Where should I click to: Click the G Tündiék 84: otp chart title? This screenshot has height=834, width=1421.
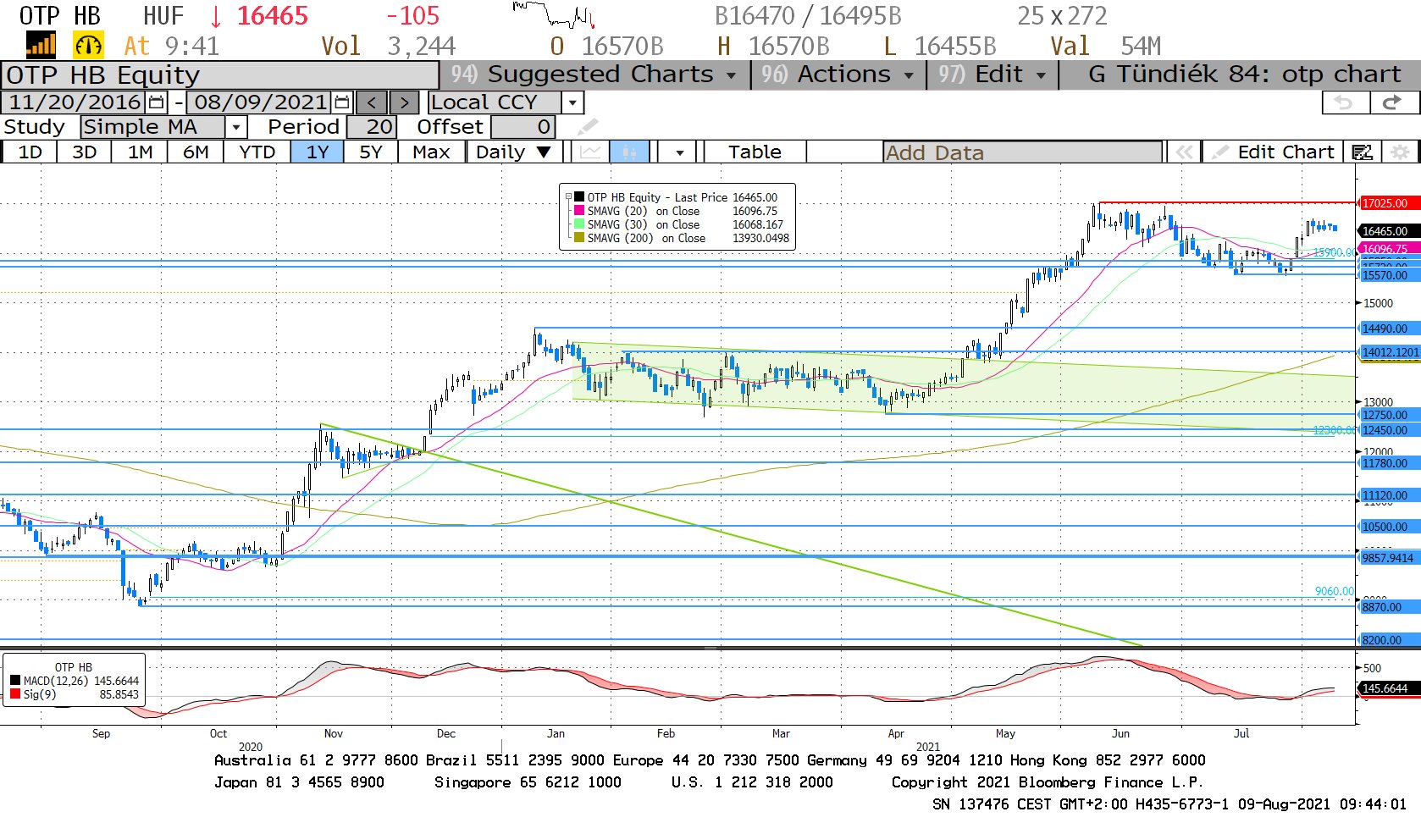tap(1244, 75)
